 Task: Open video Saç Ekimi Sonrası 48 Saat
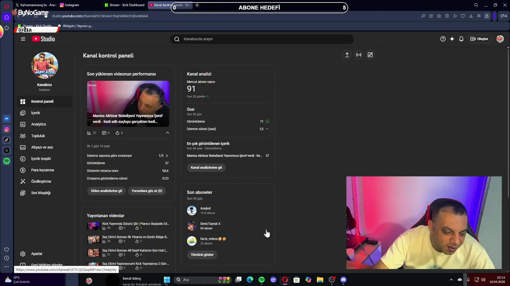point(135,250)
